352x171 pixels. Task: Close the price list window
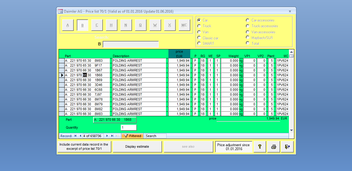click(x=290, y=11)
